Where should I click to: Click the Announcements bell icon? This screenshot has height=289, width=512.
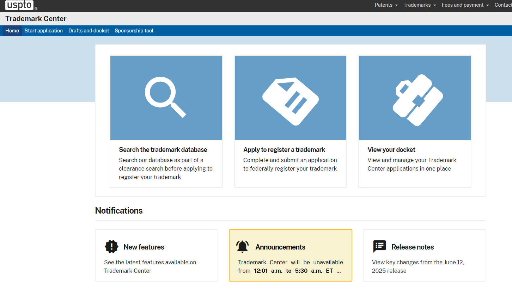tap(243, 247)
